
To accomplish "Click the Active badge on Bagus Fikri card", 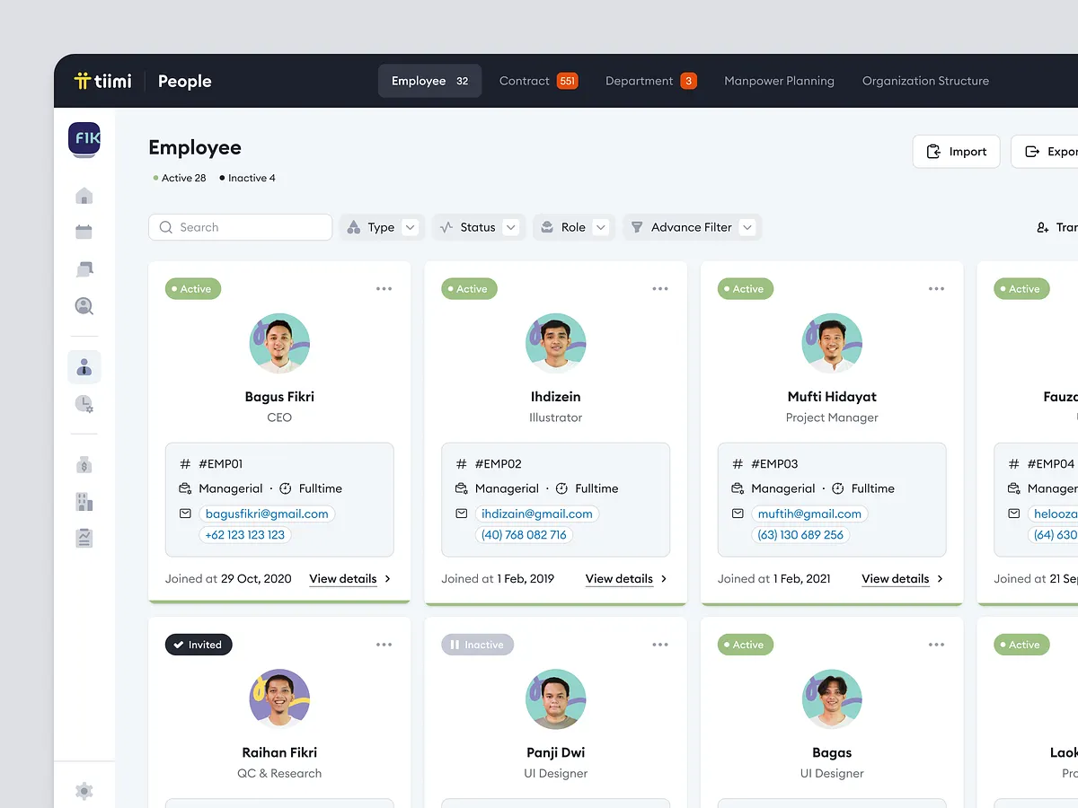I will point(193,289).
